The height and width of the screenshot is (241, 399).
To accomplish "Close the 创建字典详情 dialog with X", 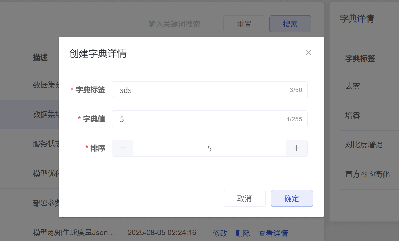I will pos(308,52).
